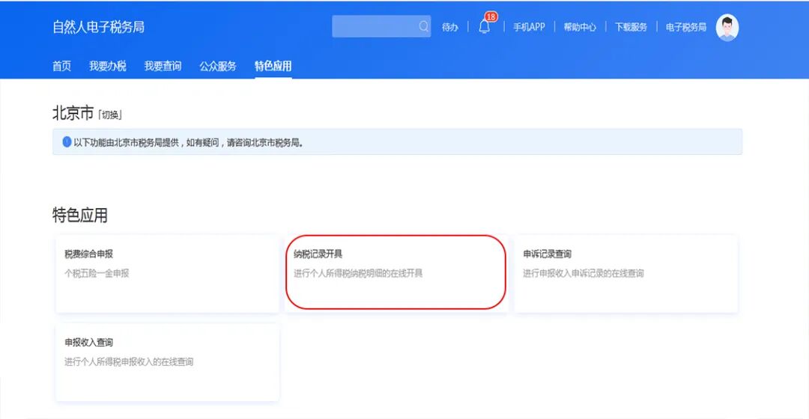Viewport: 809px width, 419px height.
Task: Open the notification bell icon
Action: (484, 28)
